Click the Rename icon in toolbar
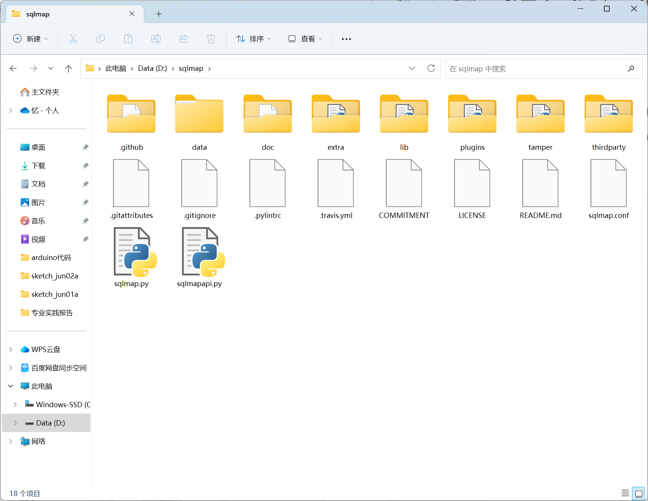The width and height of the screenshot is (648, 501). point(156,39)
